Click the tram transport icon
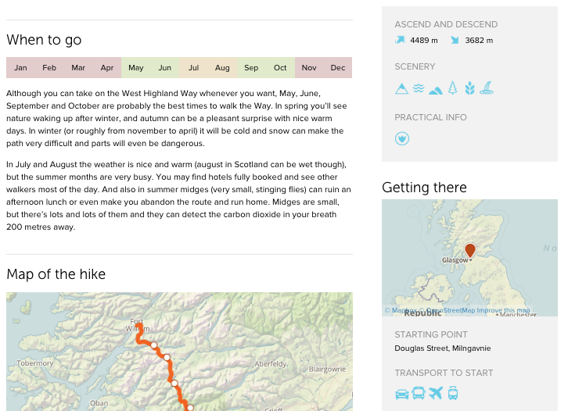Image resolution: width=568 pixels, height=411 pixels. click(x=453, y=393)
